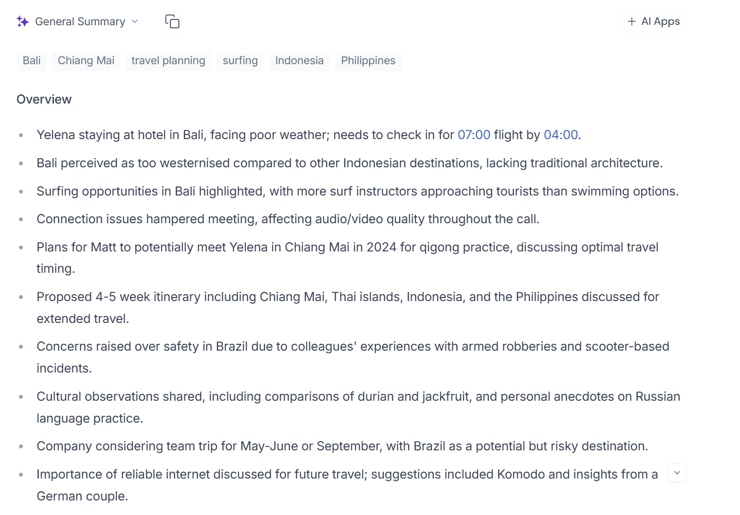This screenshot has height=515, width=740.
Task: Copy summary using the copy icon
Action: pyautogui.click(x=172, y=21)
